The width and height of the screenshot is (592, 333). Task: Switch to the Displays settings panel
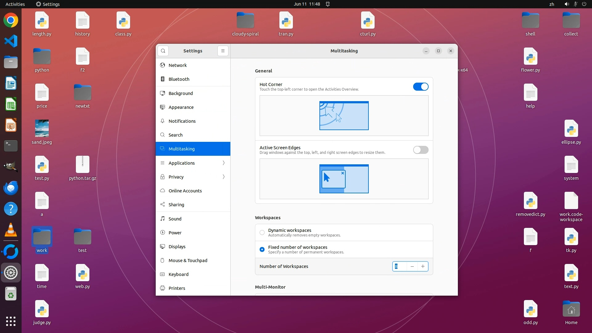tap(177, 247)
